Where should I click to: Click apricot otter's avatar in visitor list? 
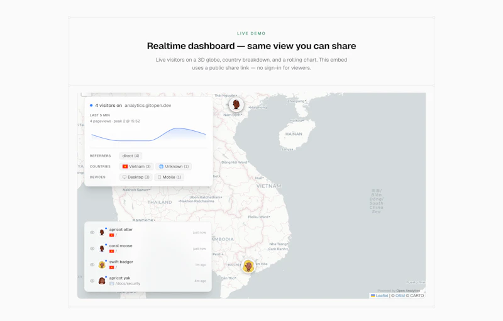[102, 232]
